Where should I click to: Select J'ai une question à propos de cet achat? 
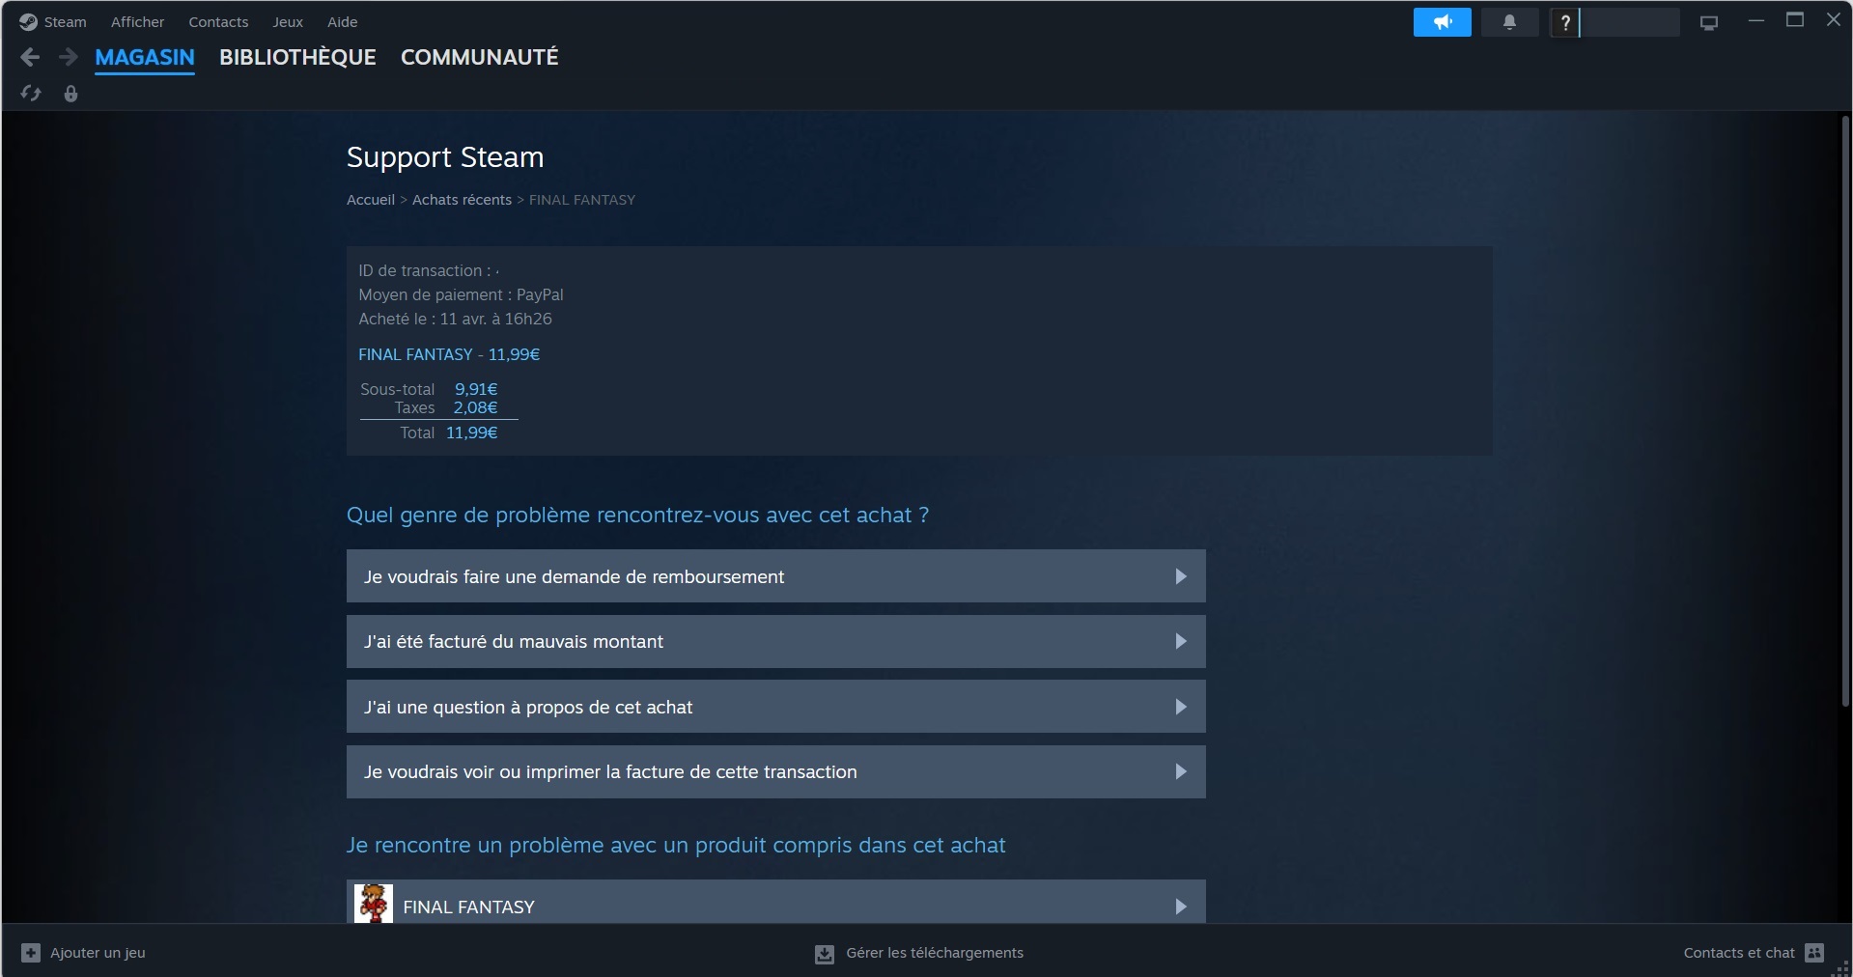(775, 707)
